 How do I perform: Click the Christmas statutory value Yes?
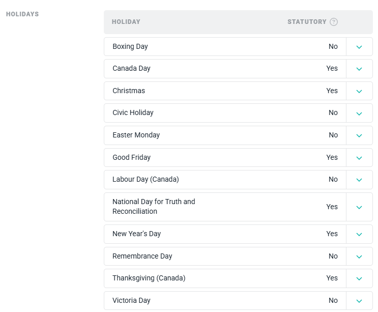332,91
